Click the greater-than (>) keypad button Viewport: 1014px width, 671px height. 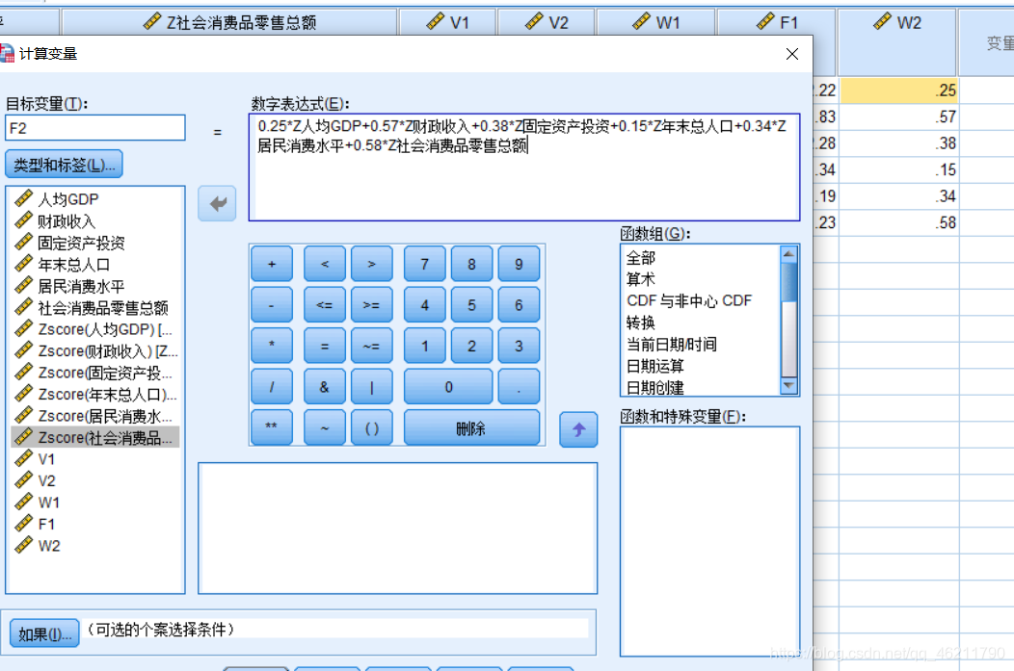click(371, 264)
